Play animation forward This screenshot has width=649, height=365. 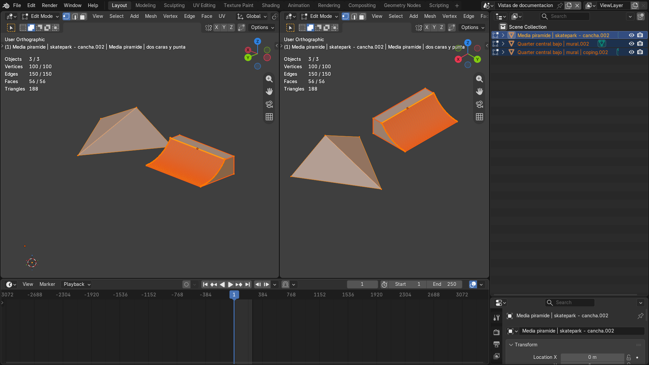point(231,284)
